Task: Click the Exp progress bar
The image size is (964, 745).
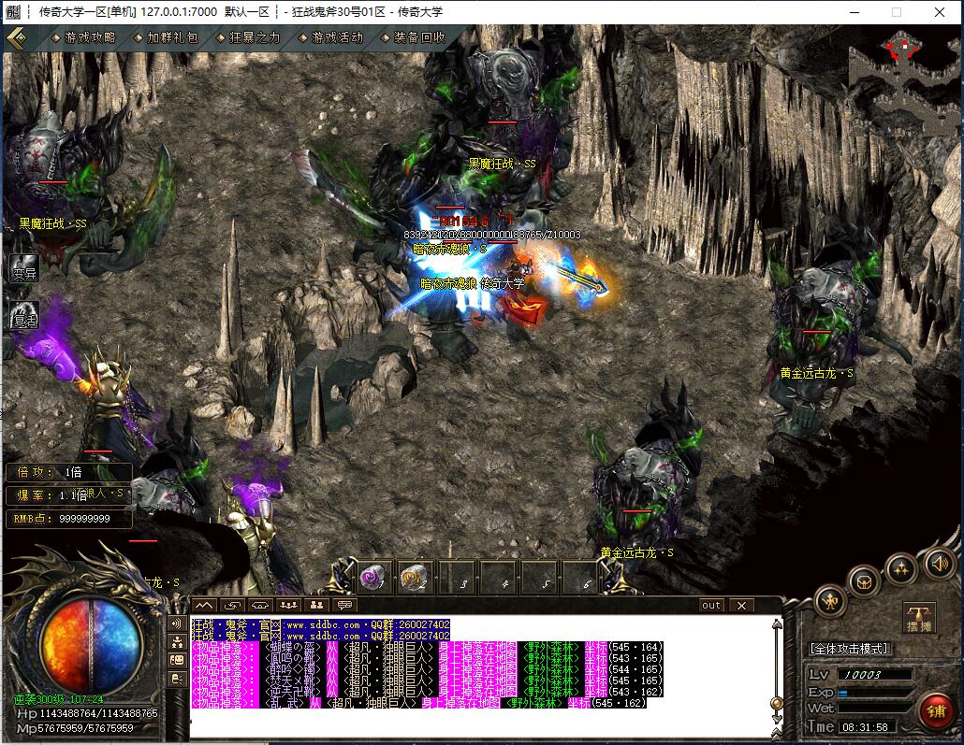Action: pyautogui.click(x=874, y=693)
